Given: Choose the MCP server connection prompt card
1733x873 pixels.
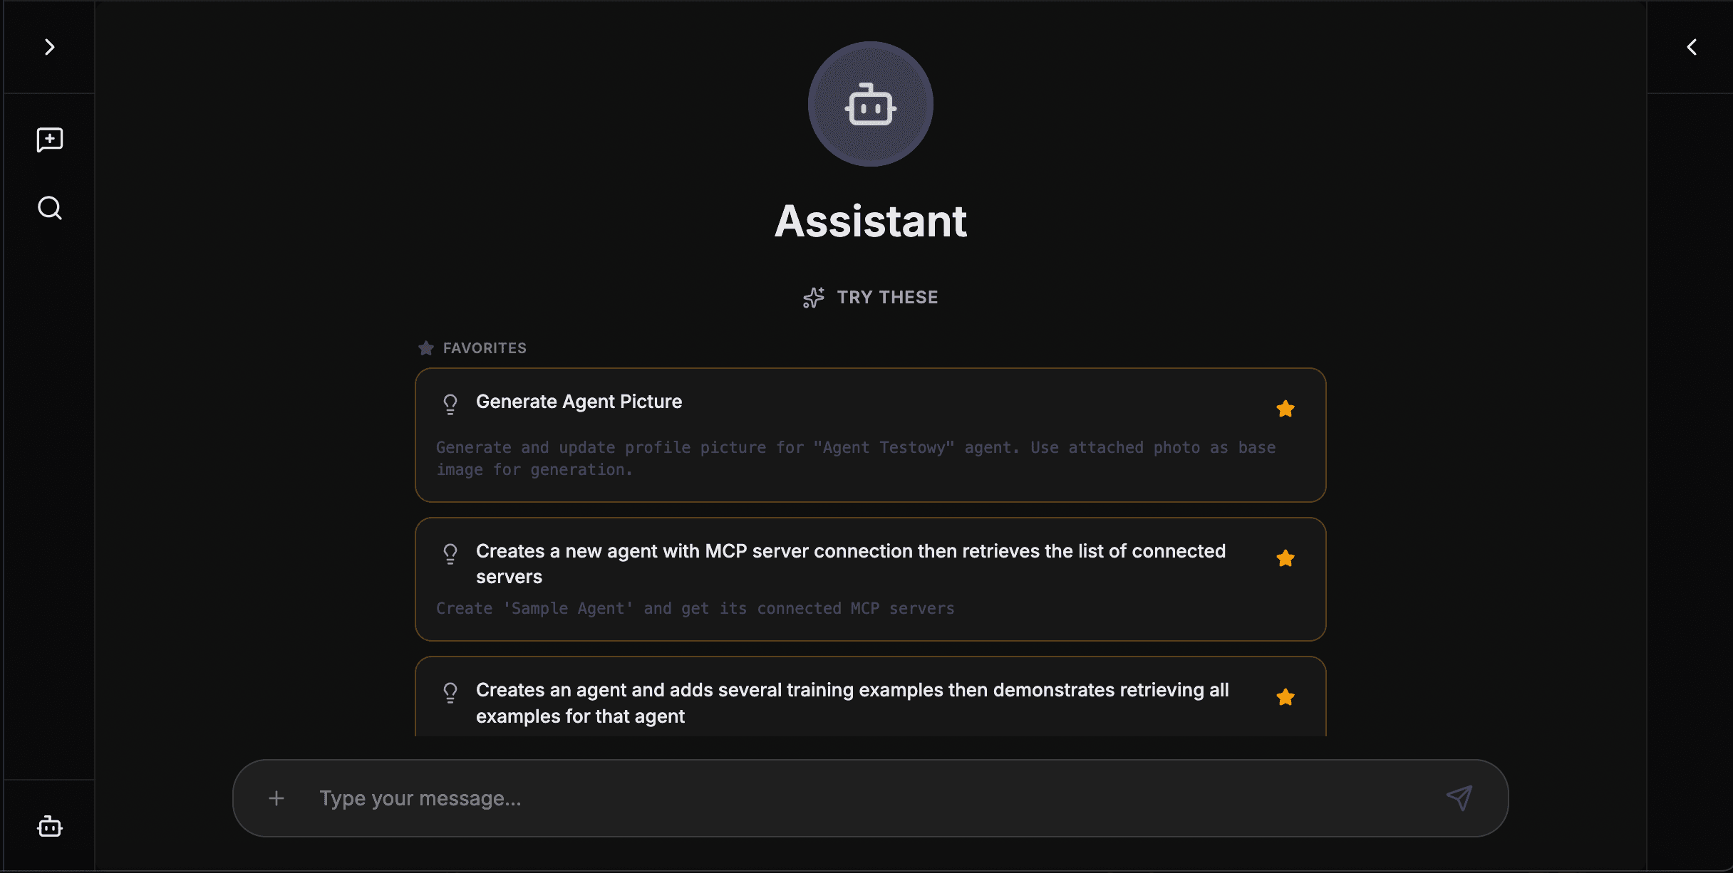Looking at the screenshot, I should tap(850, 563).
